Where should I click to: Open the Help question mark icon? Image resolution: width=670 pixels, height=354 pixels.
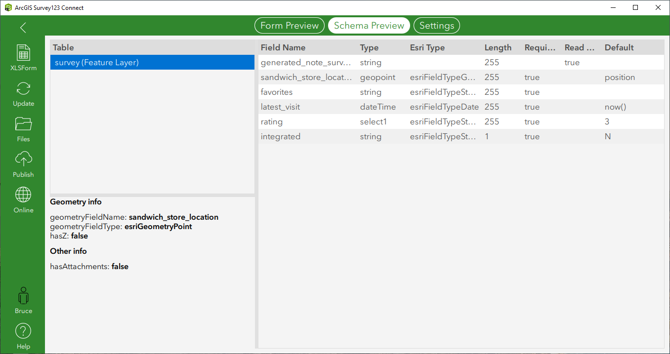tap(23, 331)
